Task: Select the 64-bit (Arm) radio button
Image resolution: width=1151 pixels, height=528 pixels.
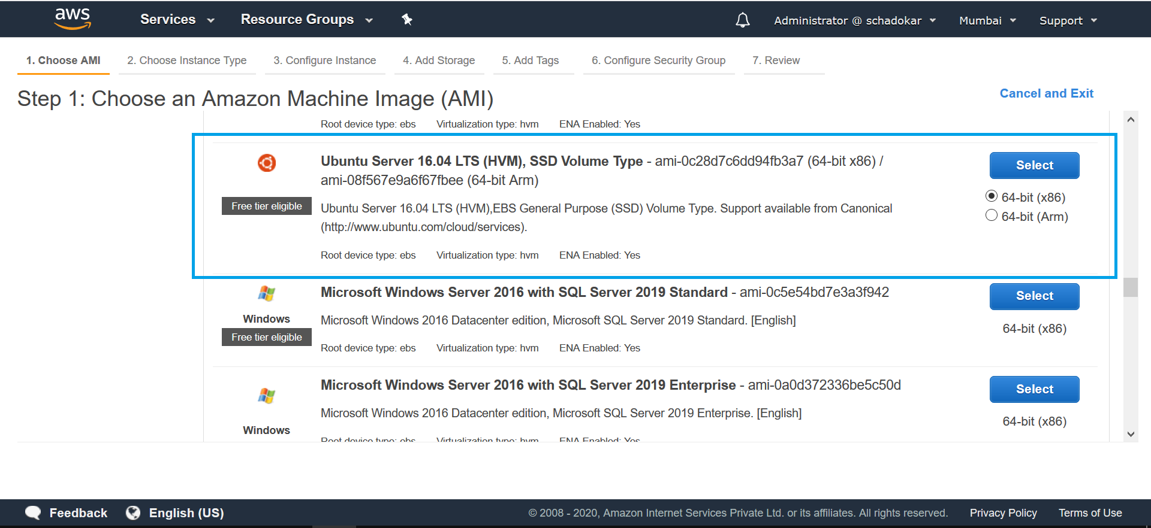Action: pos(992,216)
